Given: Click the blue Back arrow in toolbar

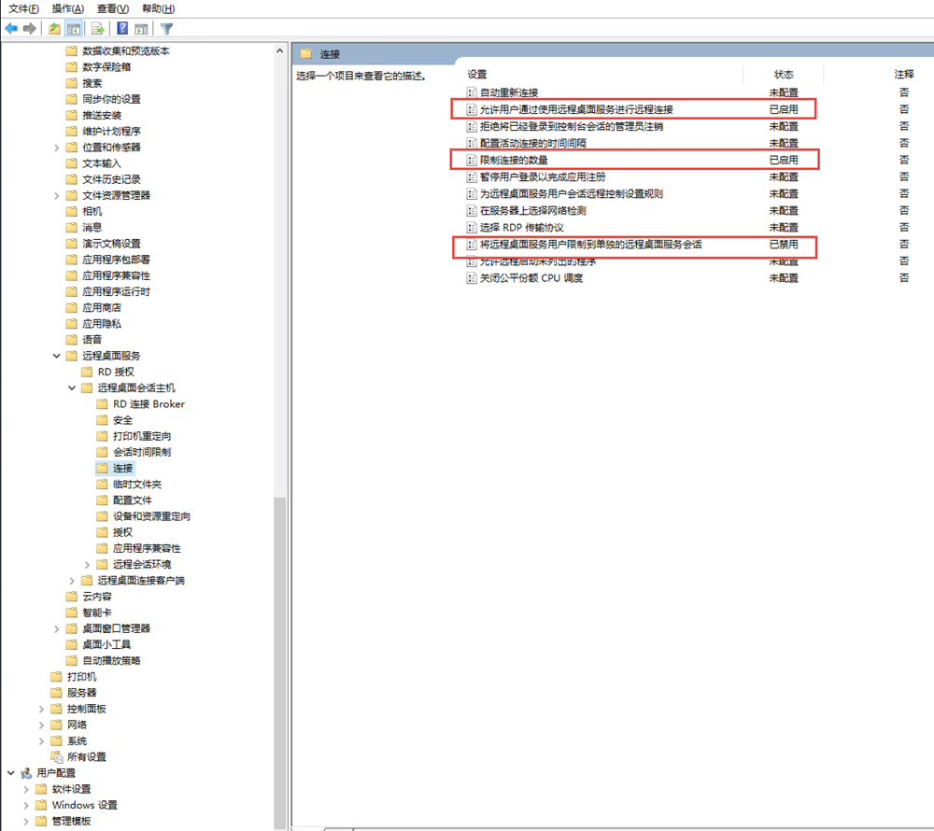Looking at the screenshot, I should point(11,29).
